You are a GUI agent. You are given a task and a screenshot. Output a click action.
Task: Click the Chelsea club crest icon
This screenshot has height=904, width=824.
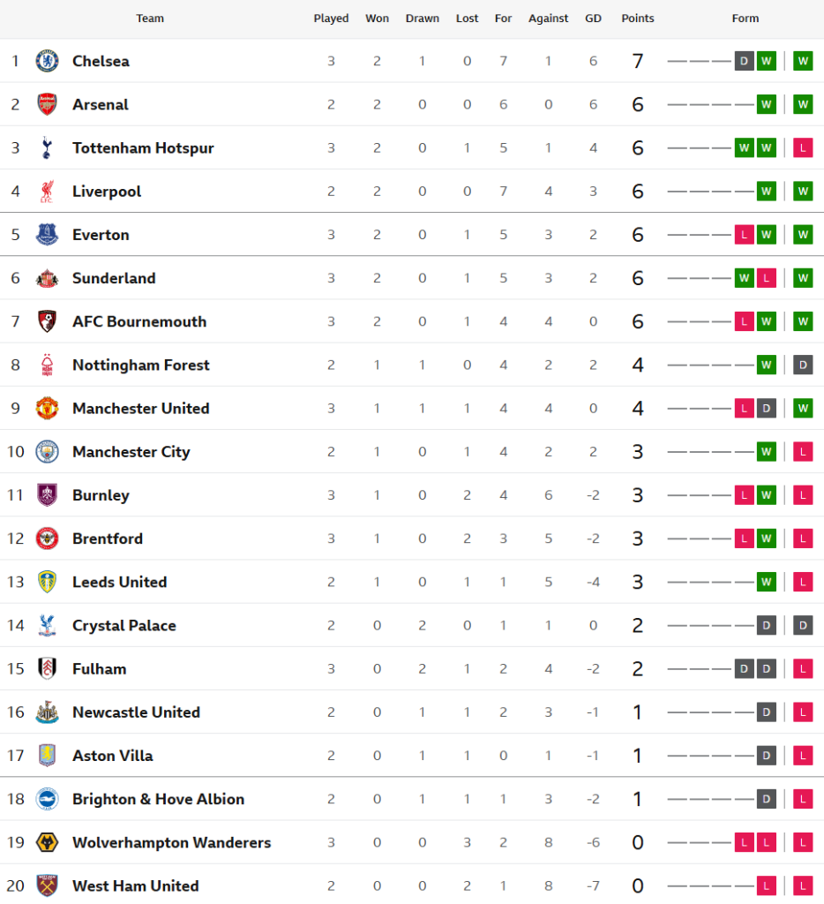click(x=47, y=61)
